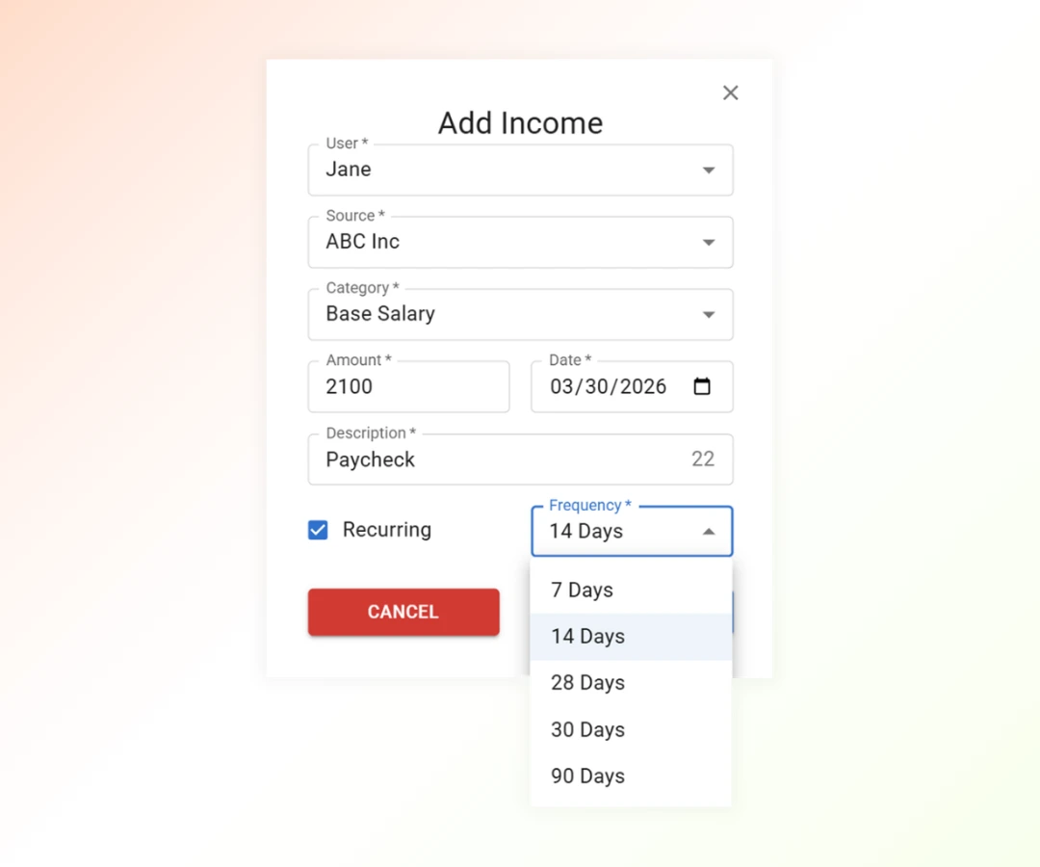Focus the Amount field containing 2100
1040x867 pixels.
408,386
